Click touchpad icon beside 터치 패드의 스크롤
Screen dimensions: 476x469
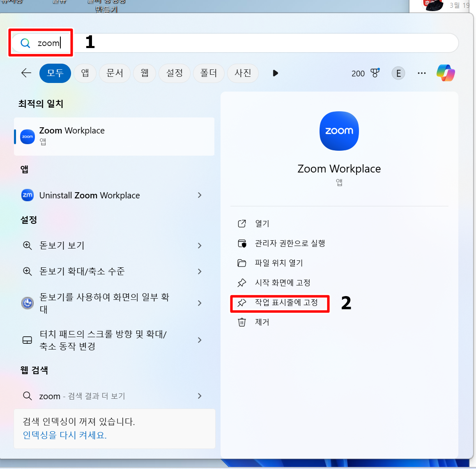pos(28,340)
